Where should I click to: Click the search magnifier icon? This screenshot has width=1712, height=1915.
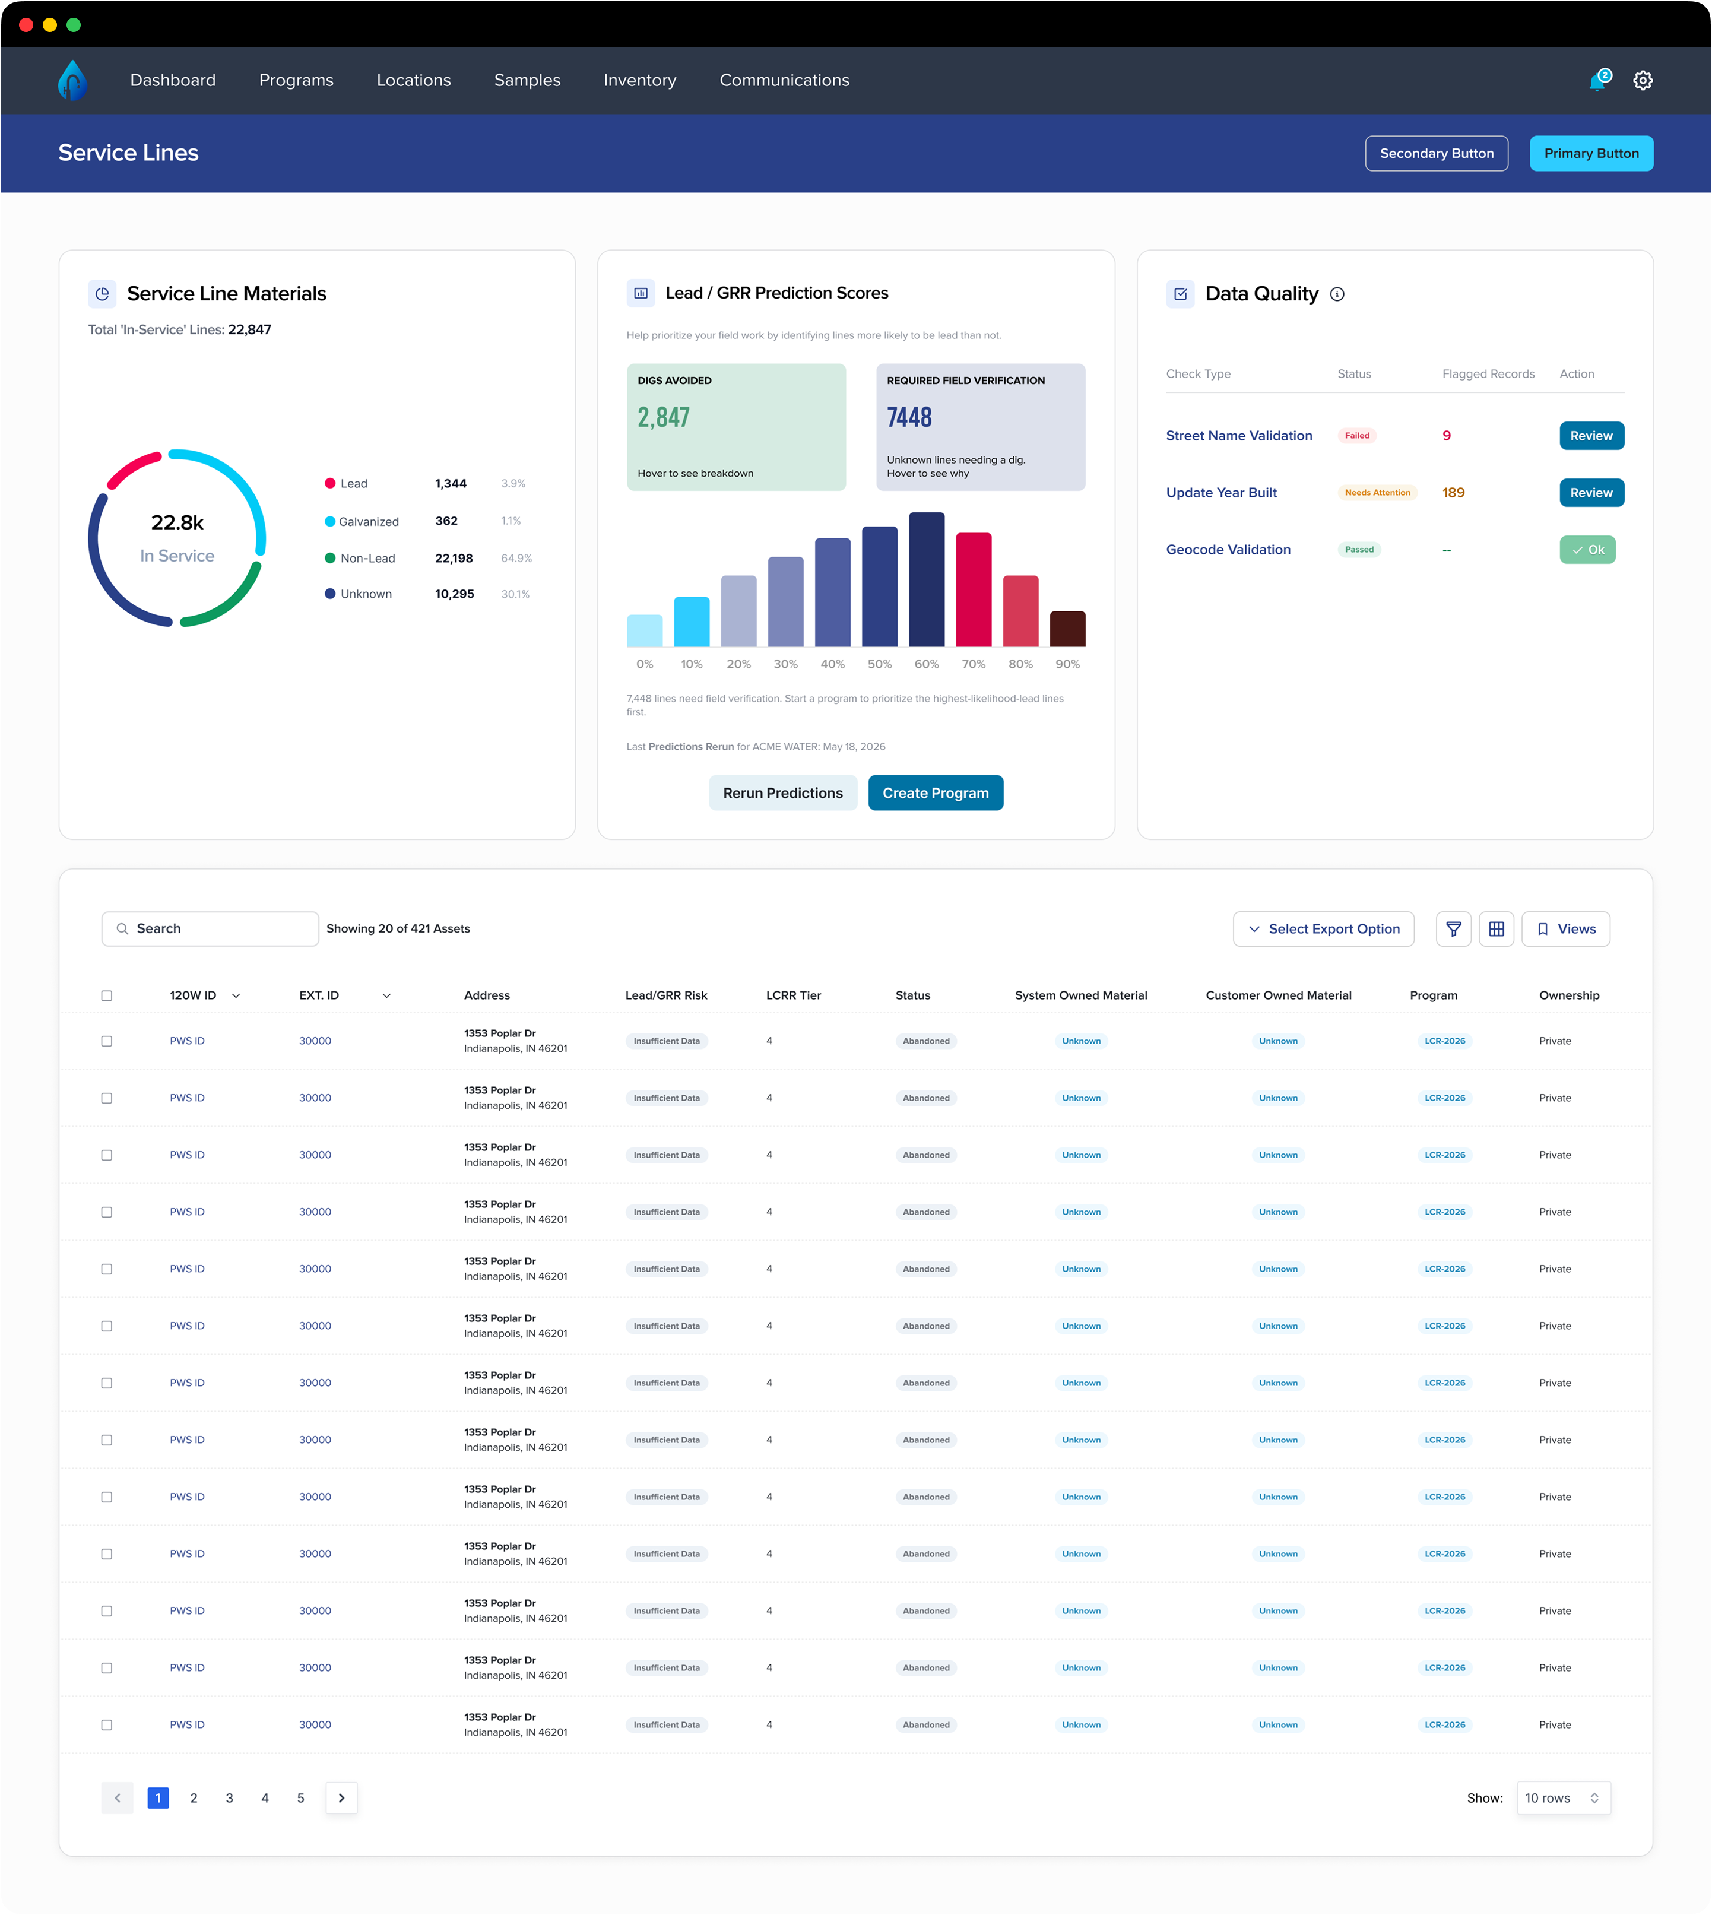pos(122,929)
